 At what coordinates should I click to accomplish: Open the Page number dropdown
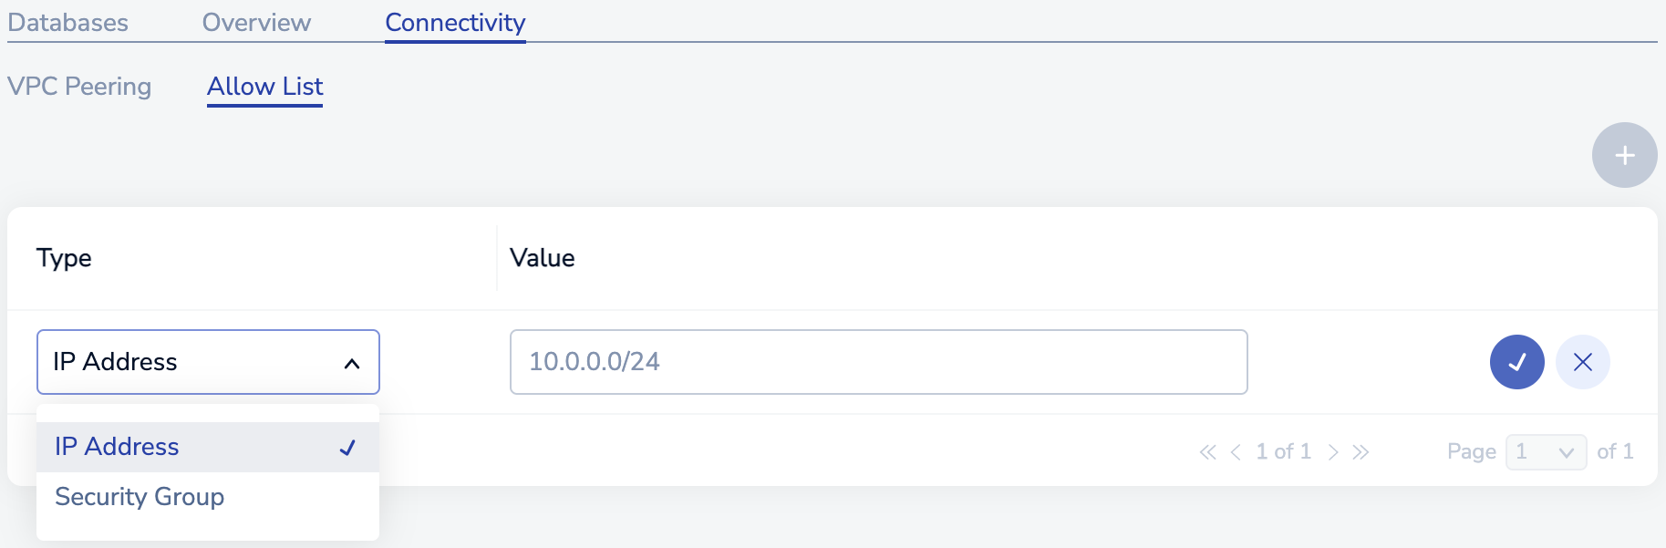pyautogui.click(x=1546, y=452)
